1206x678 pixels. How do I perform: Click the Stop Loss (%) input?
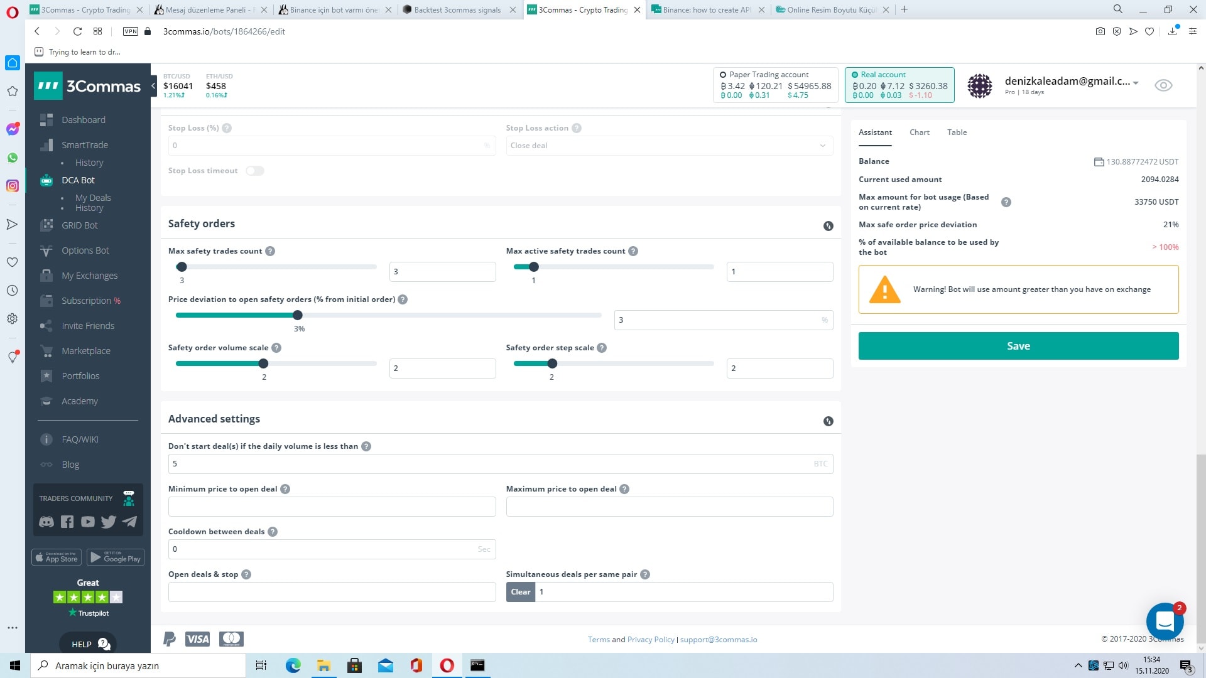(332, 146)
